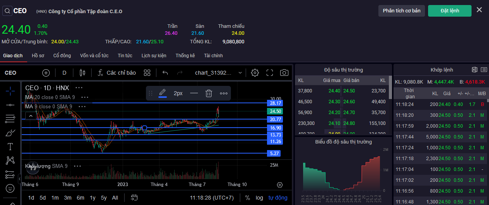
Task: Click the list view icon in Khớp lệnh
Action: tap(484, 70)
